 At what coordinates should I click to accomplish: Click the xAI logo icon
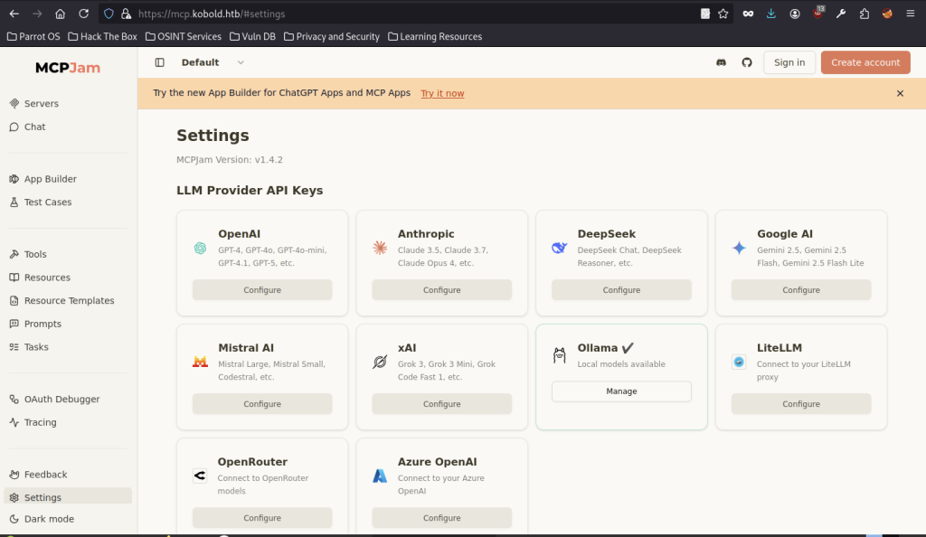click(x=380, y=362)
